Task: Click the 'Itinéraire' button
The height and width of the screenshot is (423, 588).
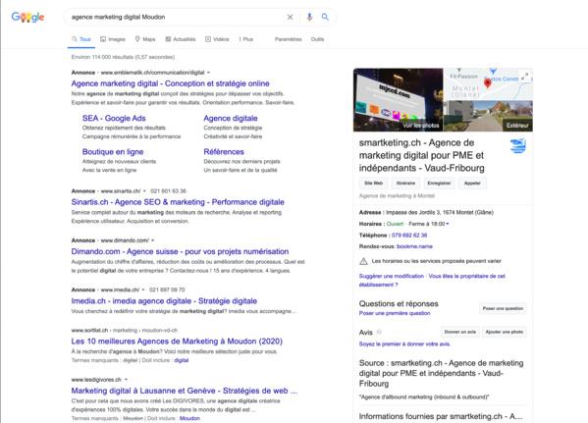Action: point(405,183)
